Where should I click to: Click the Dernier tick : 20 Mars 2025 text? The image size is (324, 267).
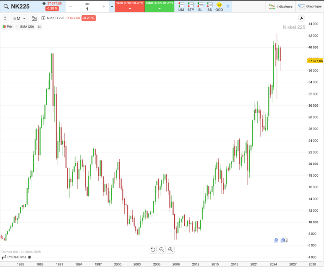21,252
